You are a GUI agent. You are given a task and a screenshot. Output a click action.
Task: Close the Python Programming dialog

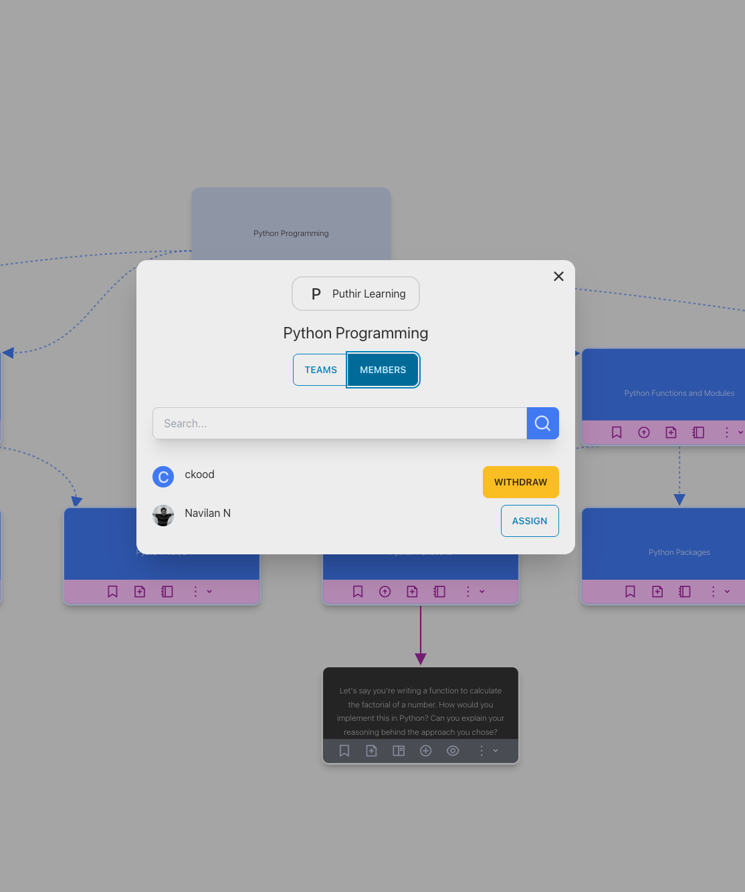tap(558, 276)
